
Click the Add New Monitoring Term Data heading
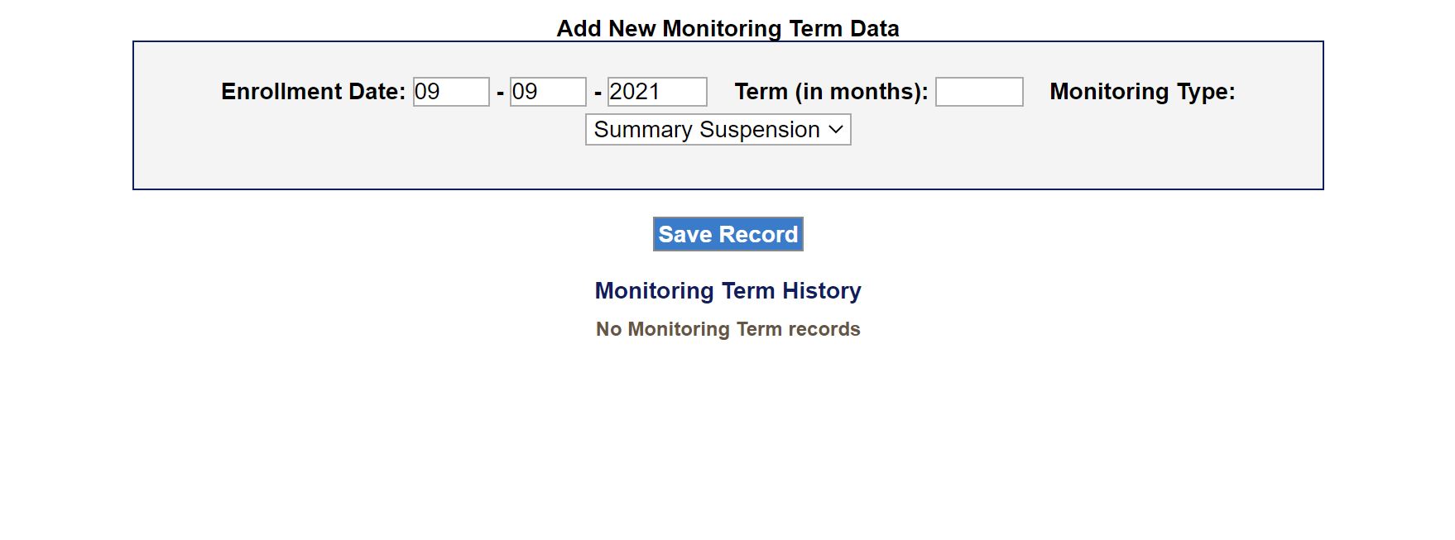(727, 29)
